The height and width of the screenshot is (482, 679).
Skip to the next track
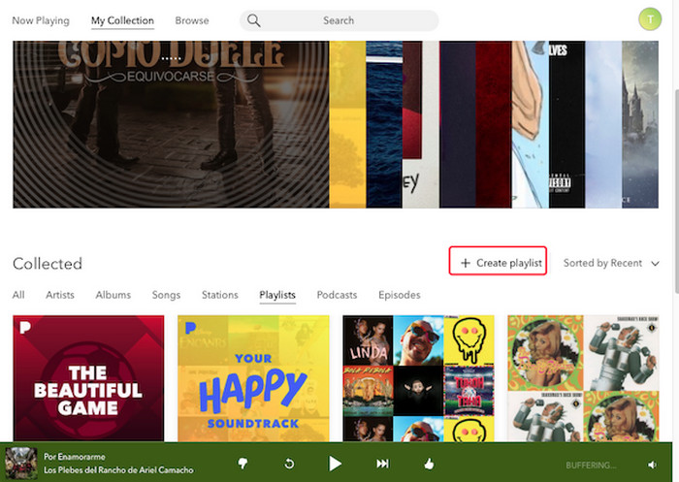[382, 464]
